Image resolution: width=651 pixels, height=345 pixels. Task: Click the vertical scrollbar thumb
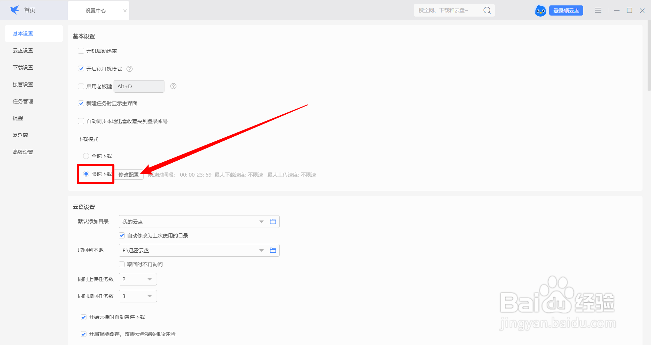click(649, 56)
